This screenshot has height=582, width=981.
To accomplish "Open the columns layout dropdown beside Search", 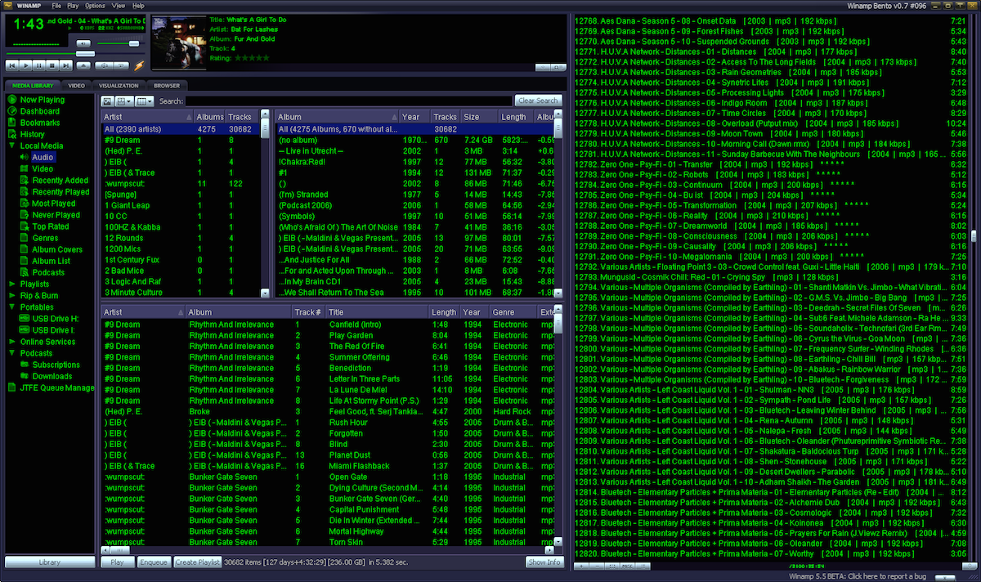I will click(x=145, y=101).
